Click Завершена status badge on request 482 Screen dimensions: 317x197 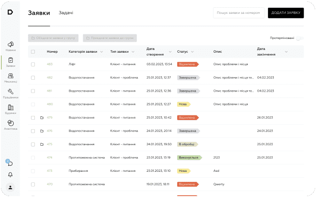click(x=189, y=77)
